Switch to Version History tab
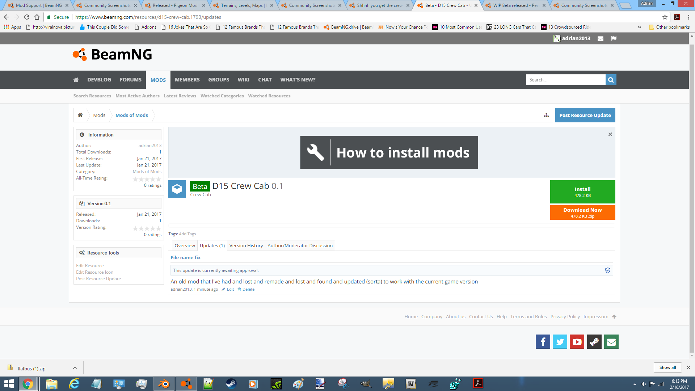Image resolution: width=695 pixels, height=391 pixels. point(246,245)
